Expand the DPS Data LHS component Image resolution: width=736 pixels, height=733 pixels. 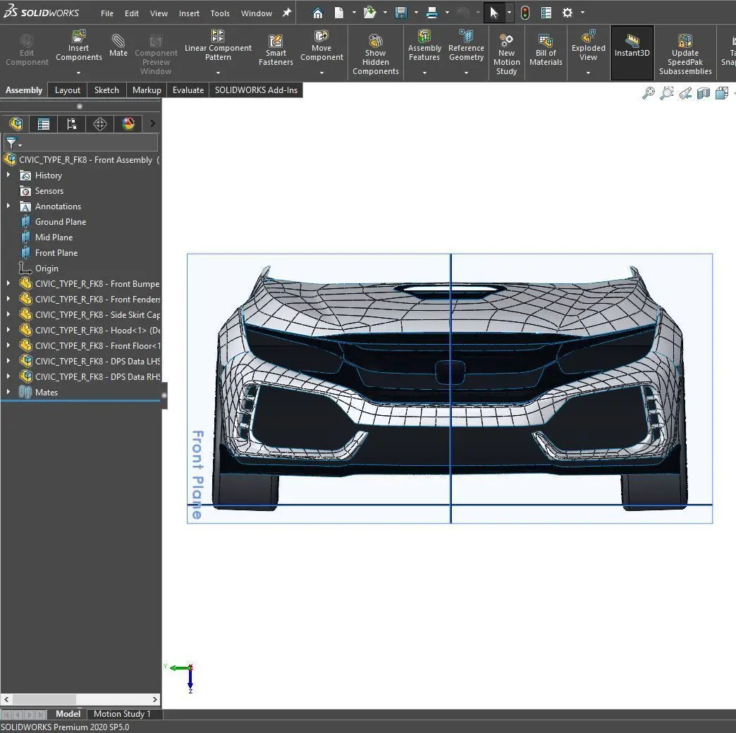tap(8, 361)
